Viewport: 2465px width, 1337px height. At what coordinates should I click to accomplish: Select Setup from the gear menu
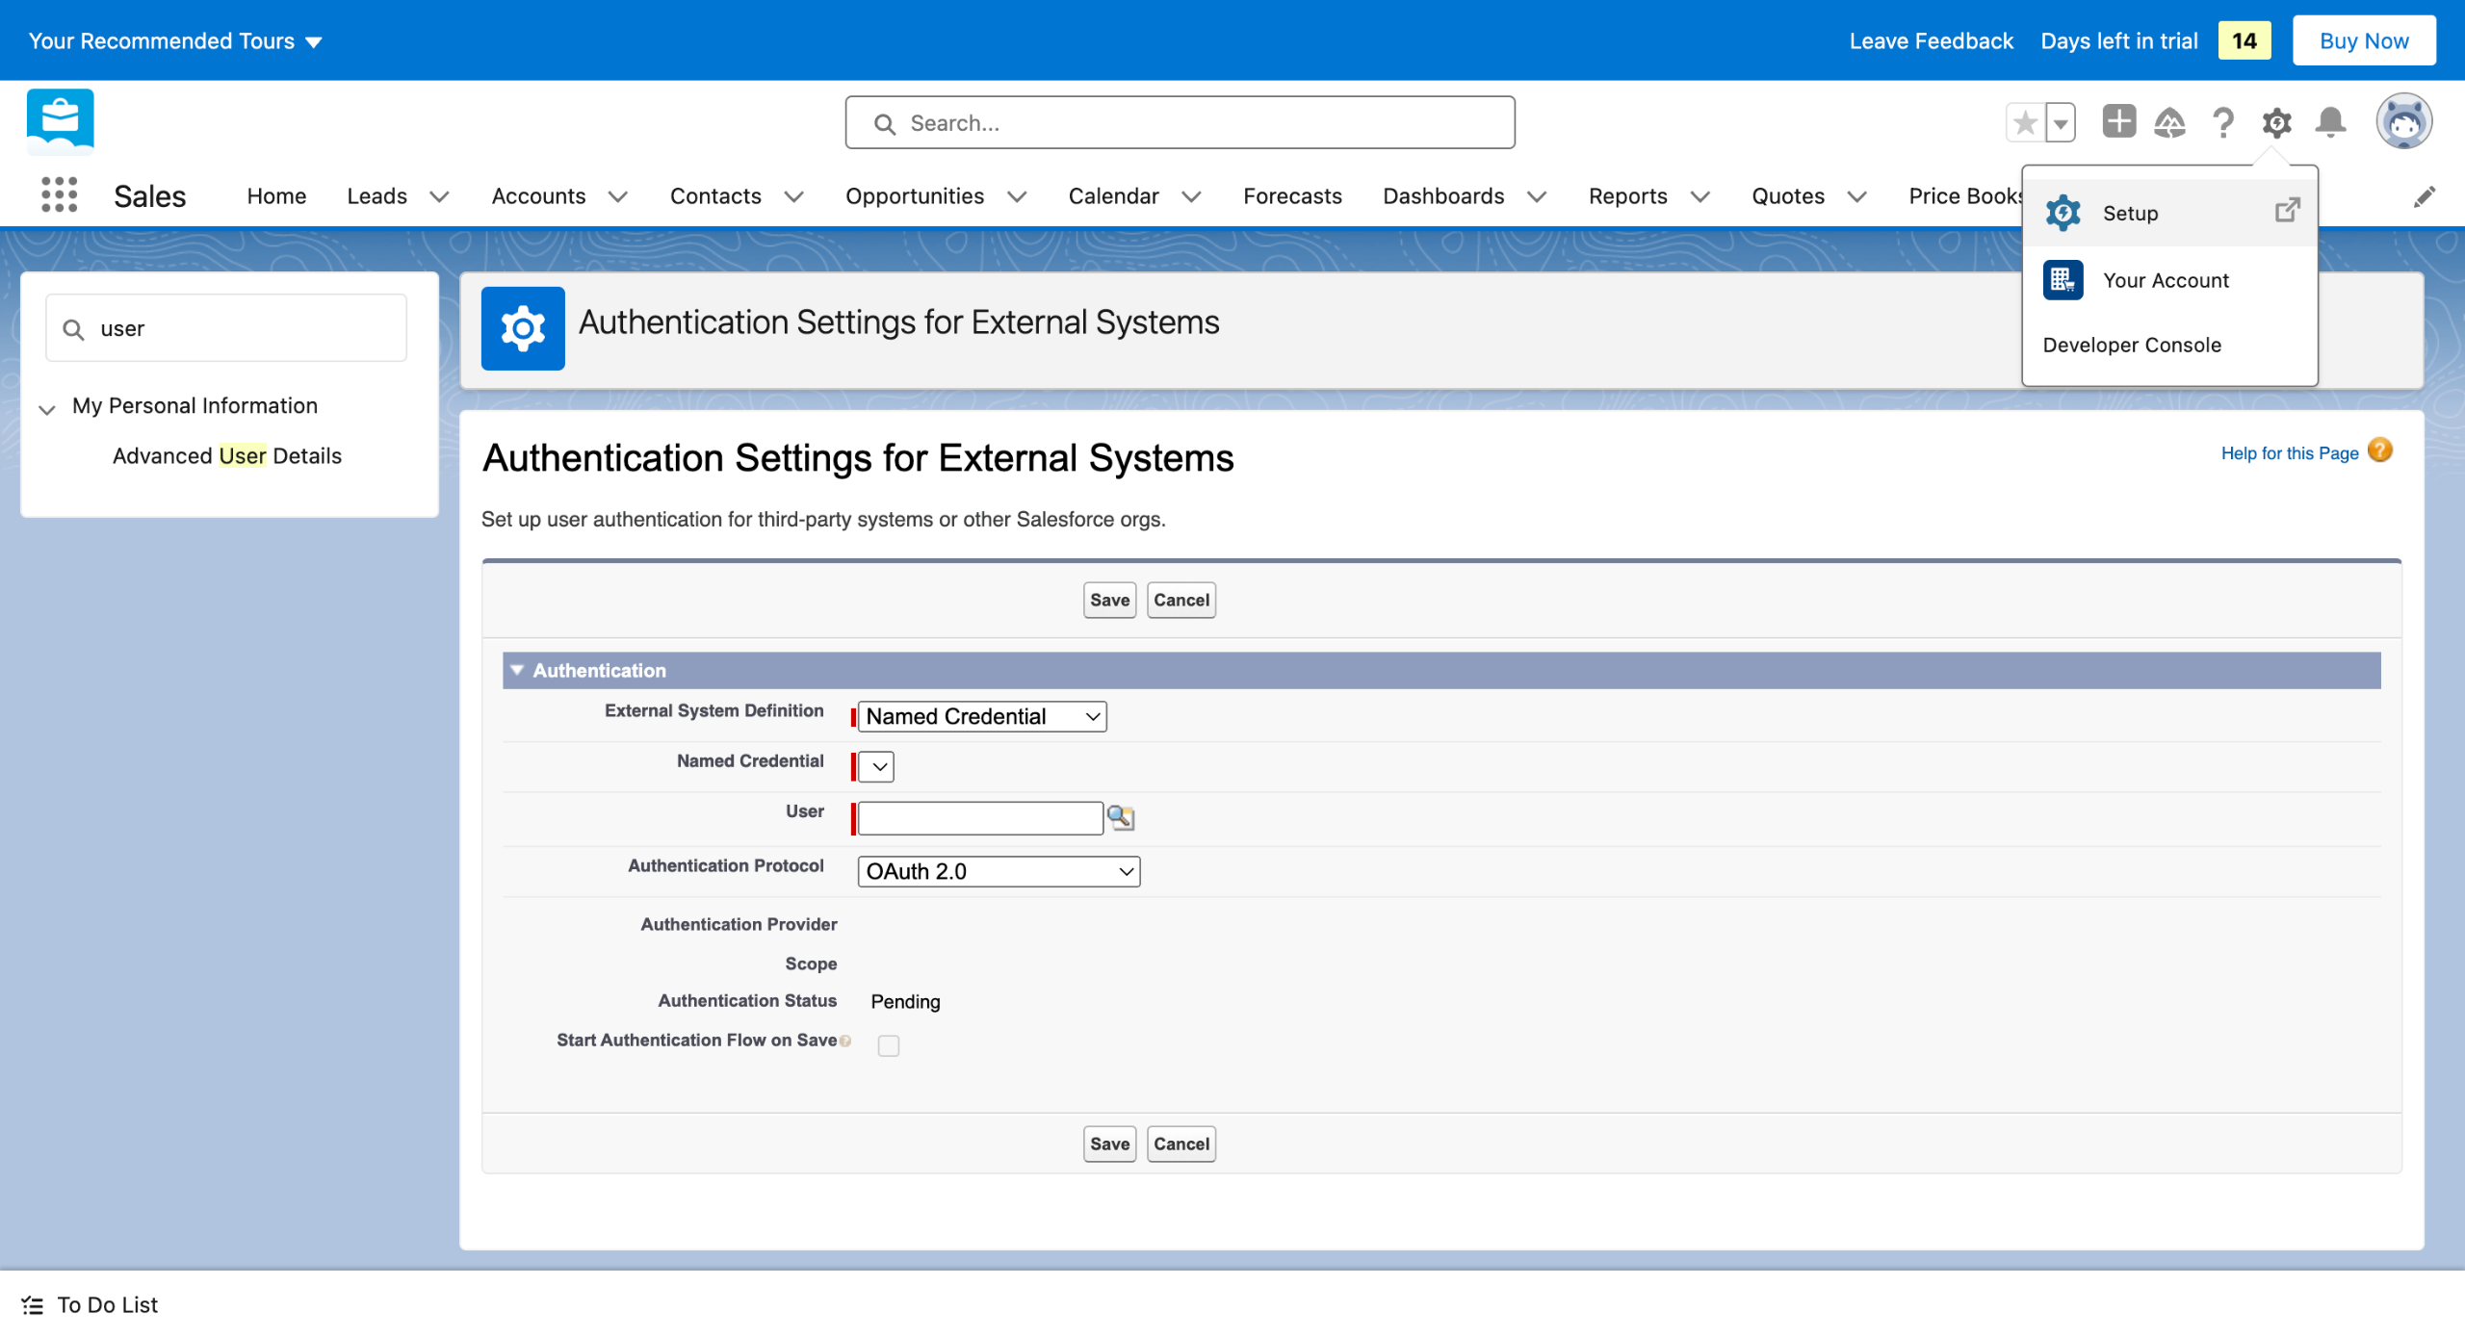(2169, 213)
